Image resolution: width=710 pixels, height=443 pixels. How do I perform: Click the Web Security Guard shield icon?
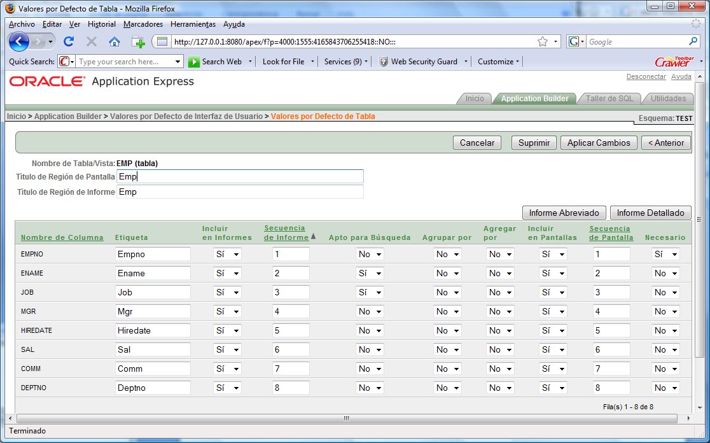383,62
